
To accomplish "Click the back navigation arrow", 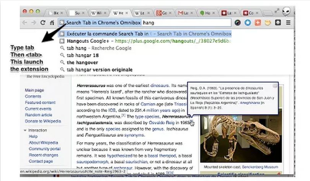I will [x=24, y=23].
